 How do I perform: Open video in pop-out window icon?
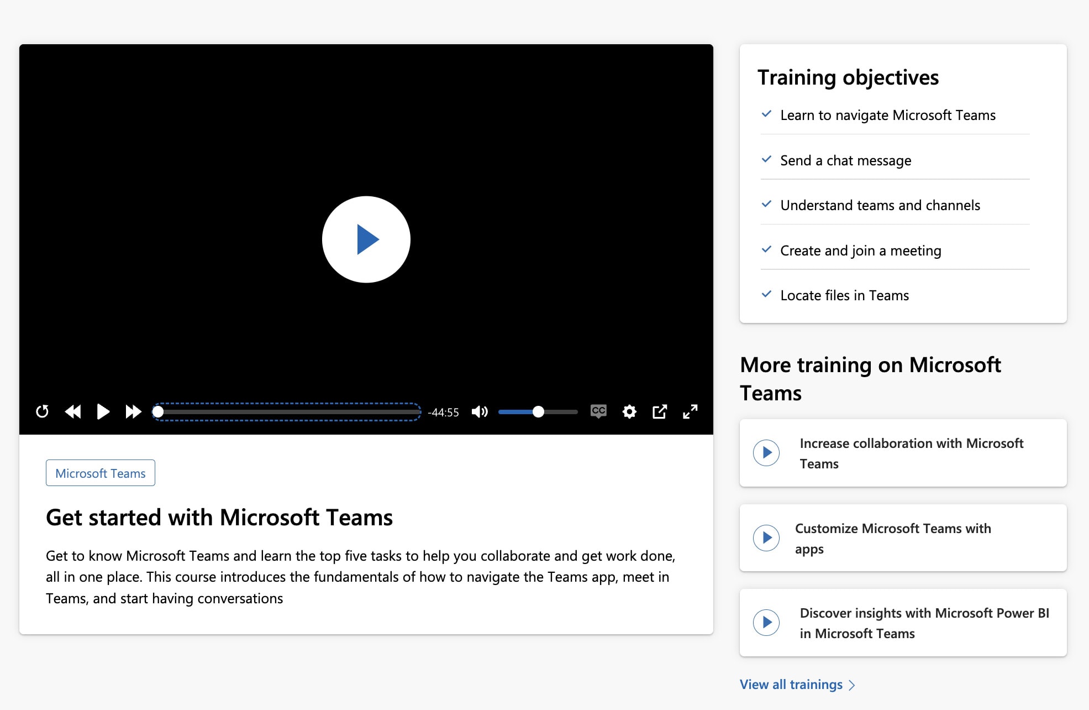coord(660,412)
